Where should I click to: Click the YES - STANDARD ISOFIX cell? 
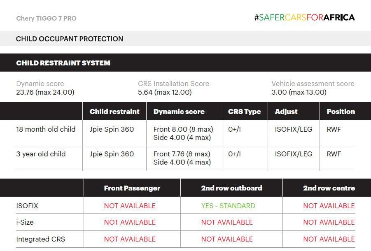(228, 206)
